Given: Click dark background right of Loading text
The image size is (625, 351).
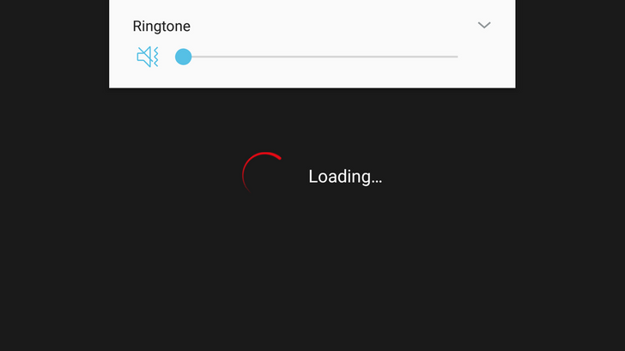Looking at the screenshot, I should pyautogui.click(x=502, y=177).
